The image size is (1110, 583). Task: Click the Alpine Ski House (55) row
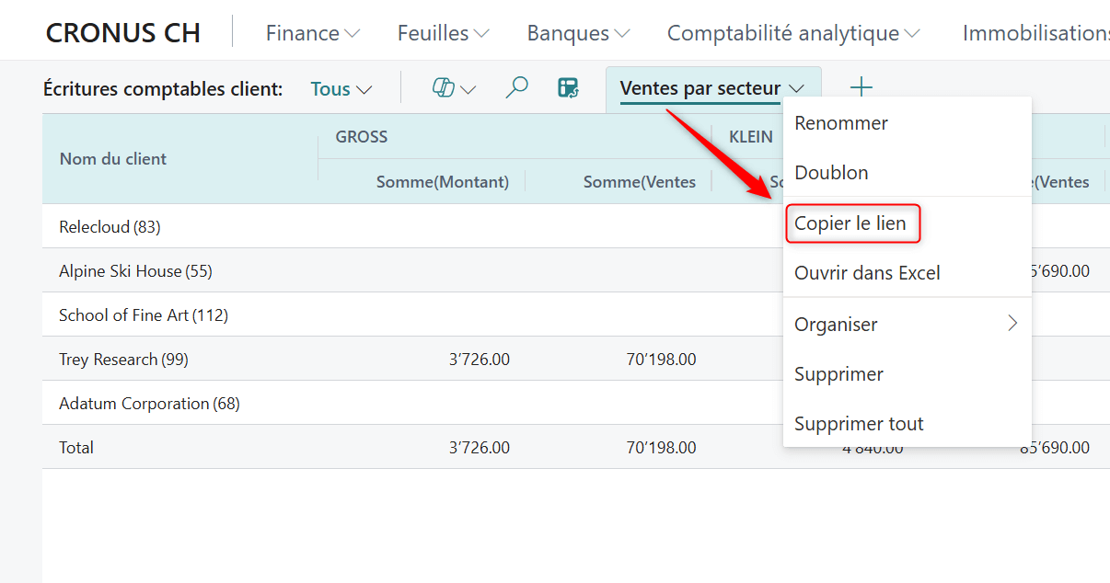click(x=135, y=271)
